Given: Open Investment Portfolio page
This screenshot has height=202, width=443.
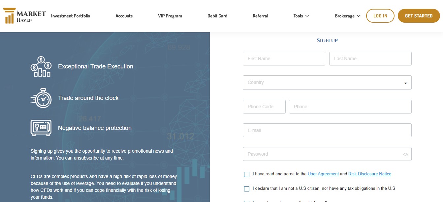Looking at the screenshot, I should (x=71, y=16).
